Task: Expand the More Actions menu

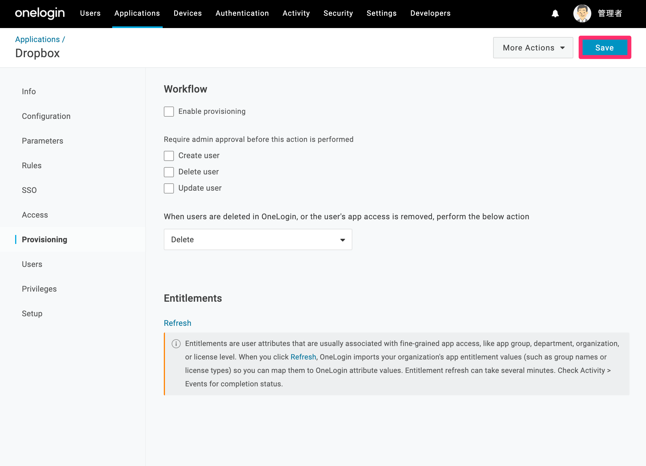Action: (533, 48)
